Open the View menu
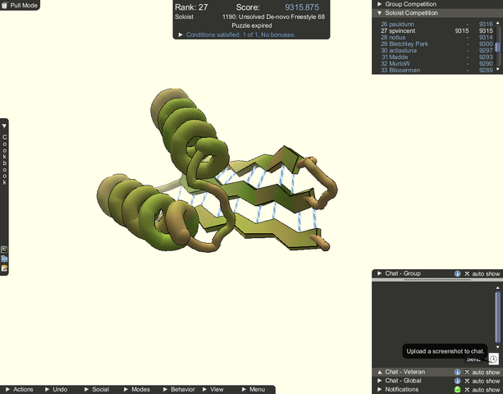This screenshot has width=503, height=394. pos(213,389)
